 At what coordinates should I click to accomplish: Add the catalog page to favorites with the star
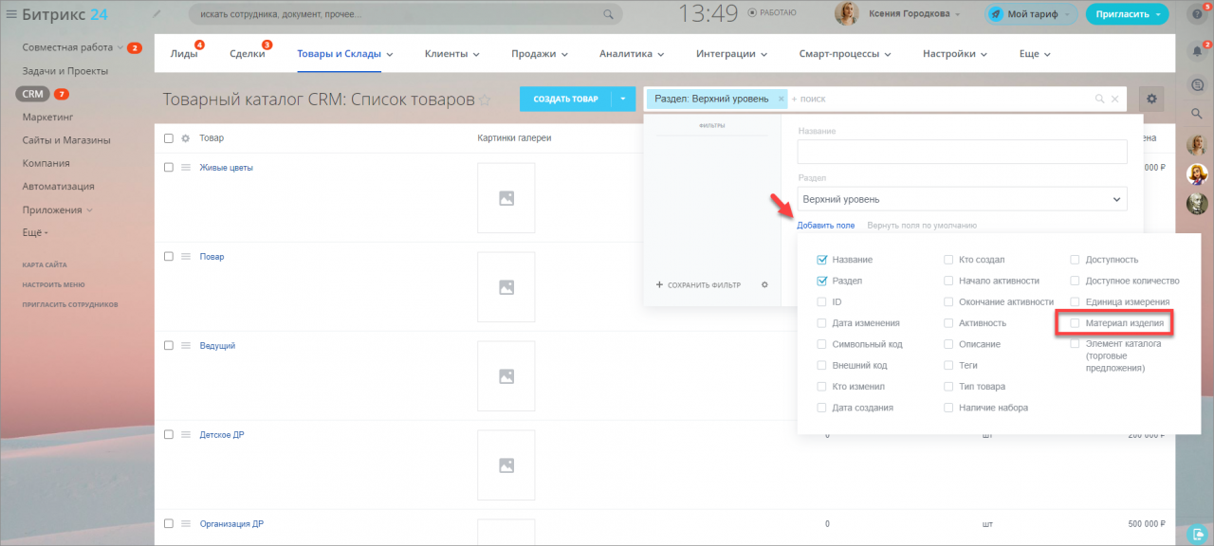485,100
